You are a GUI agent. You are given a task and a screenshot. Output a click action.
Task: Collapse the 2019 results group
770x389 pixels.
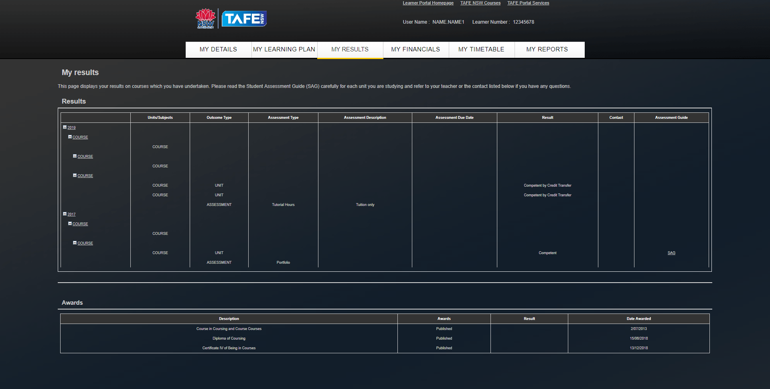tap(65, 127)
